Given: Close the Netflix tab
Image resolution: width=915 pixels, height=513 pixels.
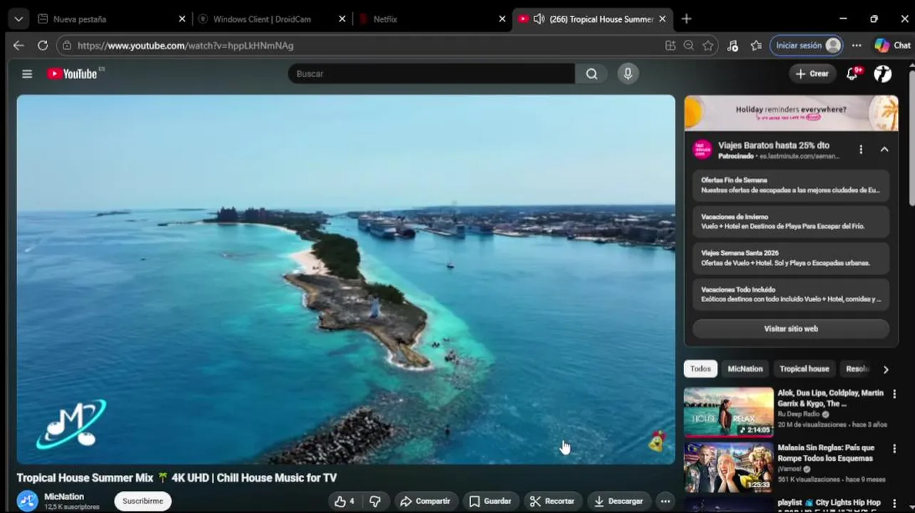Looking at the screenshot, I should click(502, 19).
